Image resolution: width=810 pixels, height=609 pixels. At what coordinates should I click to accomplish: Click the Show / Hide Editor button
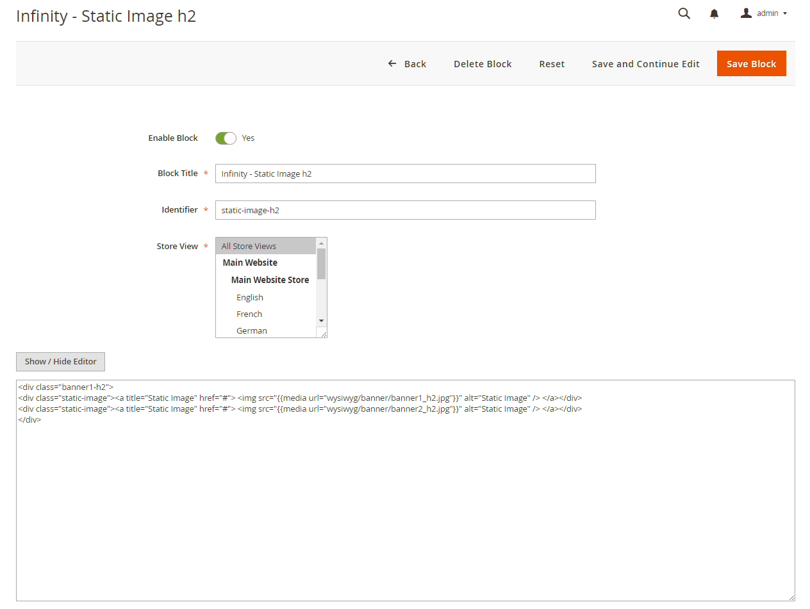(x=60, y=362)
